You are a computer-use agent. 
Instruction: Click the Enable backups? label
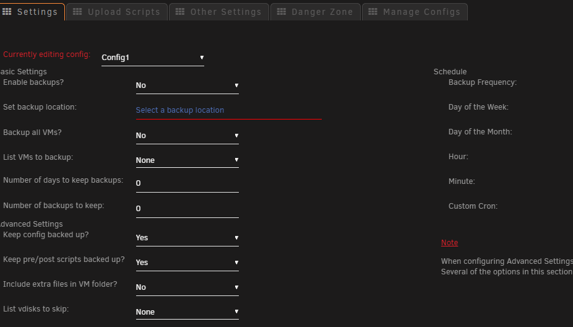coord(33,82)
